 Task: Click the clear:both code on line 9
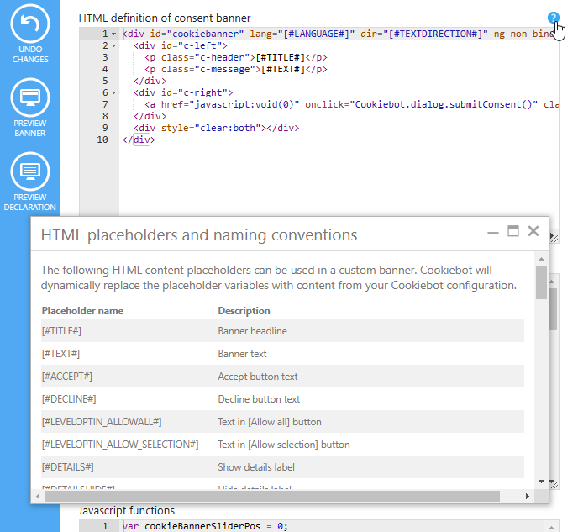(x=217, y=128)
